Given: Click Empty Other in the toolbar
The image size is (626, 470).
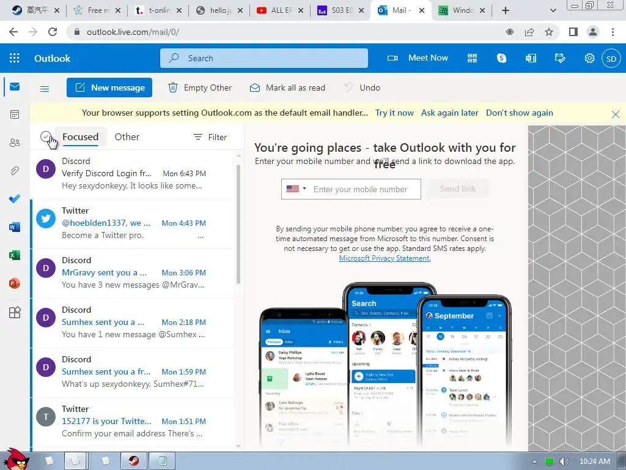Looking at the screenshot, I should click(200, 88).
